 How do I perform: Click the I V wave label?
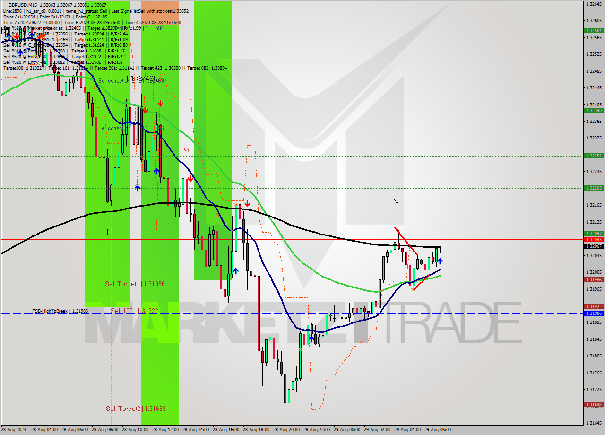(395, 201)
